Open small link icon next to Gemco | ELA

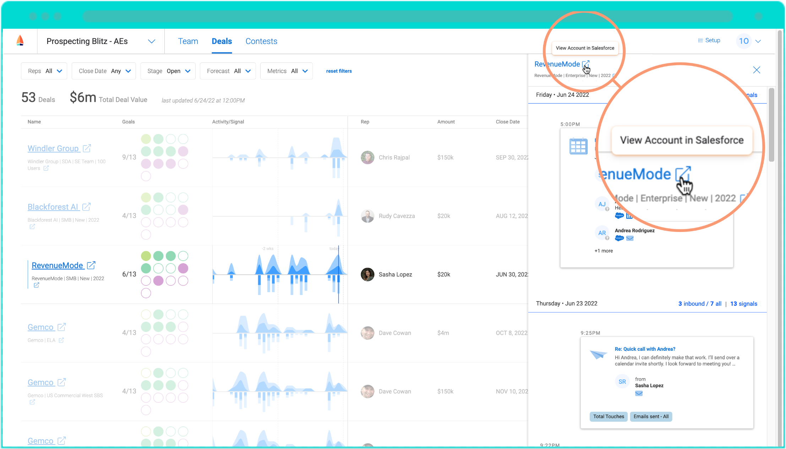click(x=61, y=340)
